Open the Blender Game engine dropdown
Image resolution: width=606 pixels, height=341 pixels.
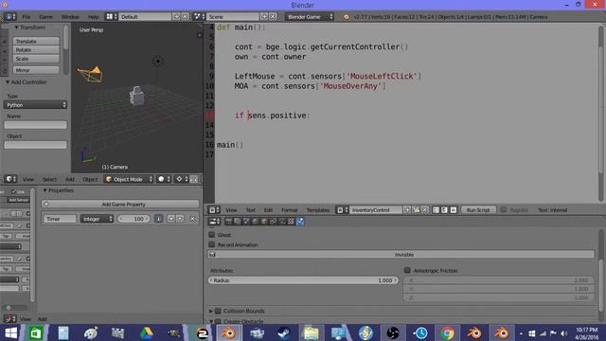pos(310,17)
